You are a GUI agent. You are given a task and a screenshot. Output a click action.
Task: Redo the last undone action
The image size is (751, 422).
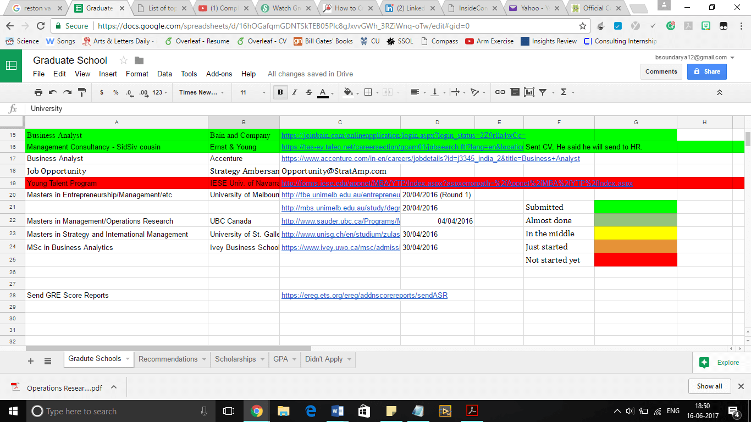[x=67, y=92]
